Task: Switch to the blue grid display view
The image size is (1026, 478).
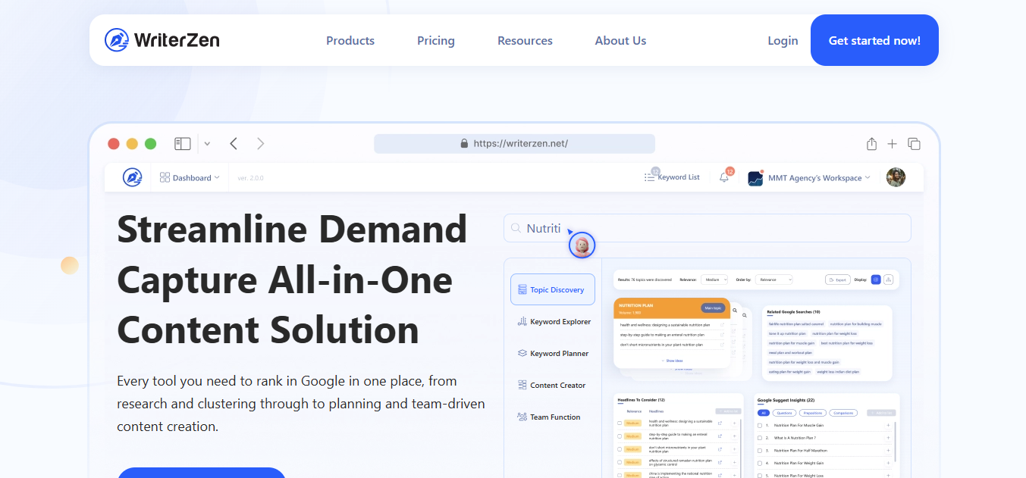Action: pyautogui.click(x=876, y=280)
